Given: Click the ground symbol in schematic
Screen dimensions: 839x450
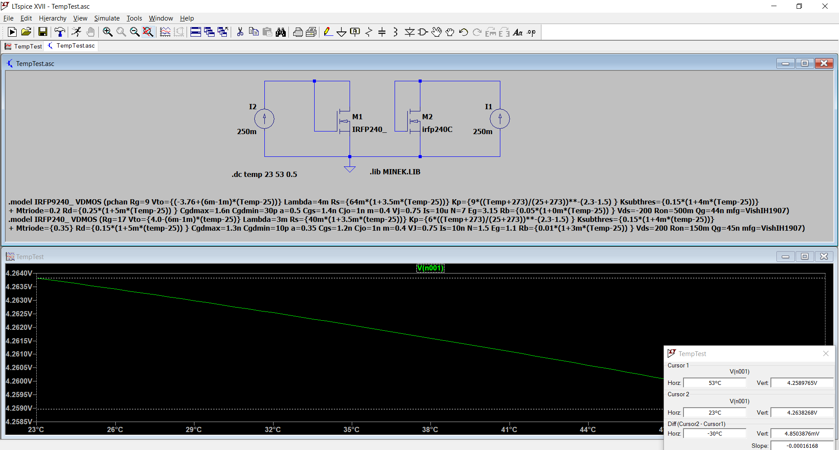Looking at the screenshot, I should click(350, 169).
